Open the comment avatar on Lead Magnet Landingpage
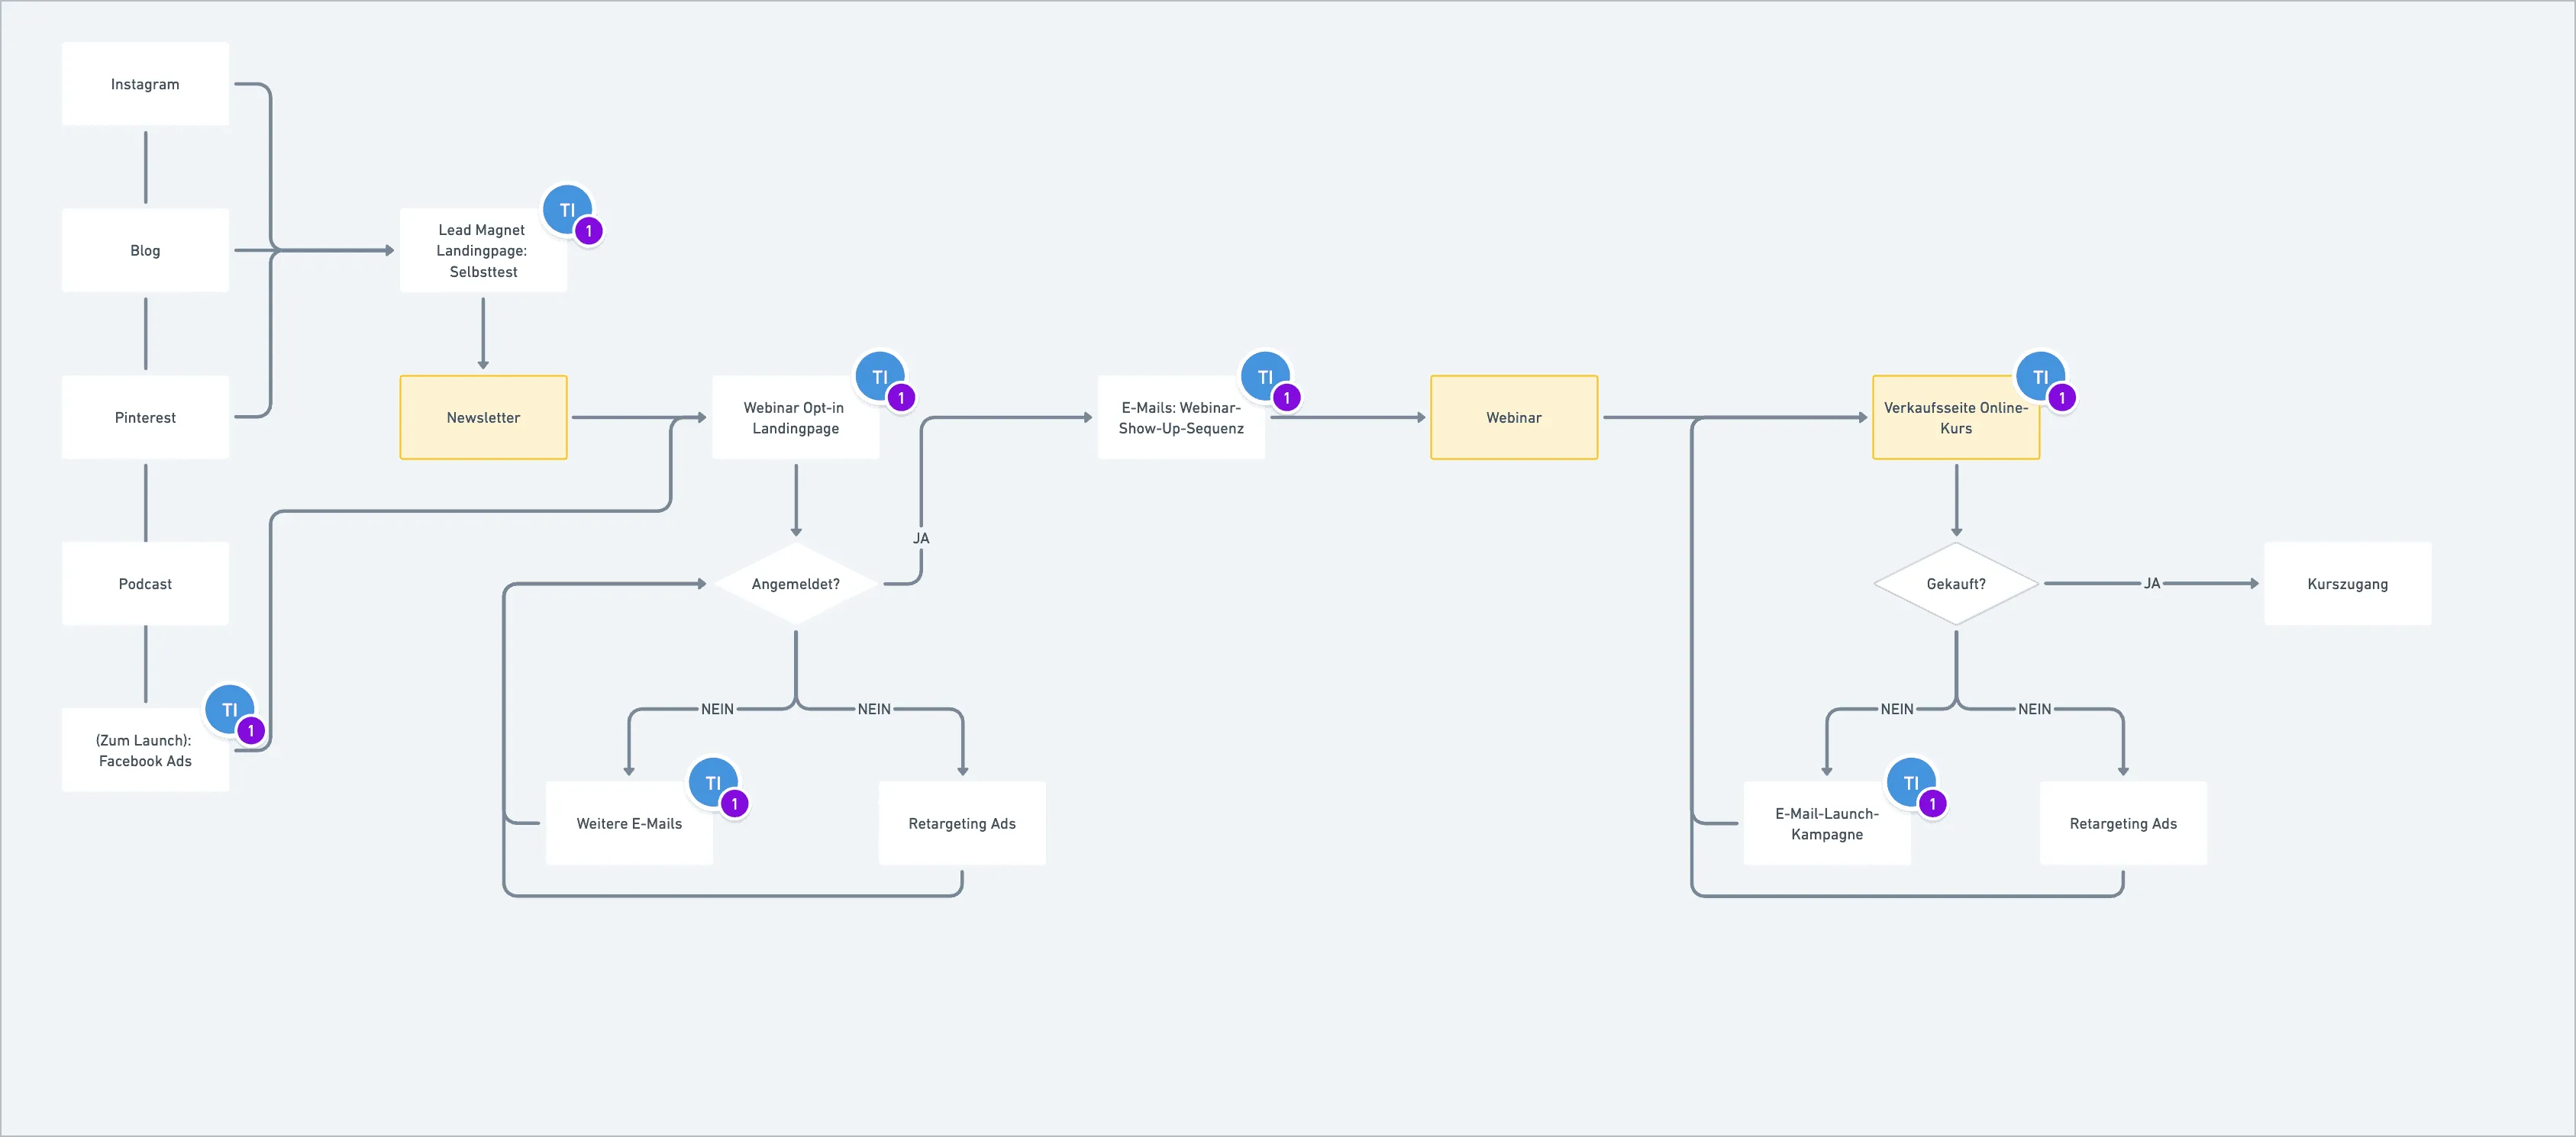 [x=568, y=210]
